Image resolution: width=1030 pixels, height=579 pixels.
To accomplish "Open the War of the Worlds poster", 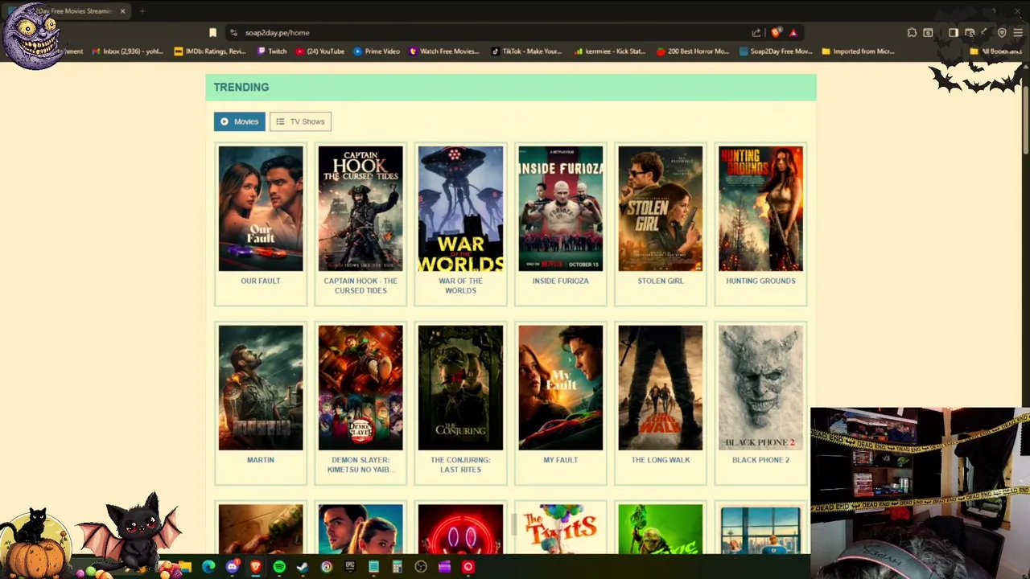I will tap(460, 209).
